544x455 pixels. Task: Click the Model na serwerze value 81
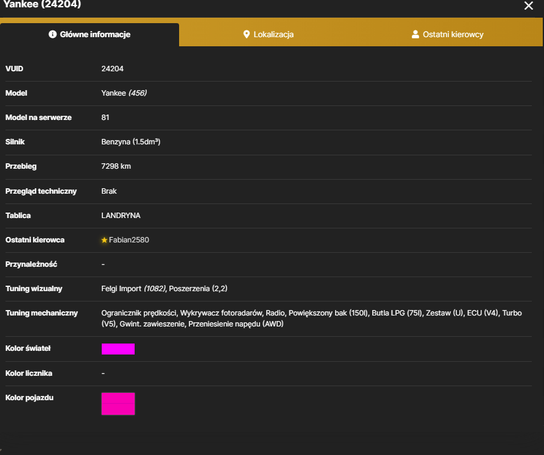coord(105,118)
